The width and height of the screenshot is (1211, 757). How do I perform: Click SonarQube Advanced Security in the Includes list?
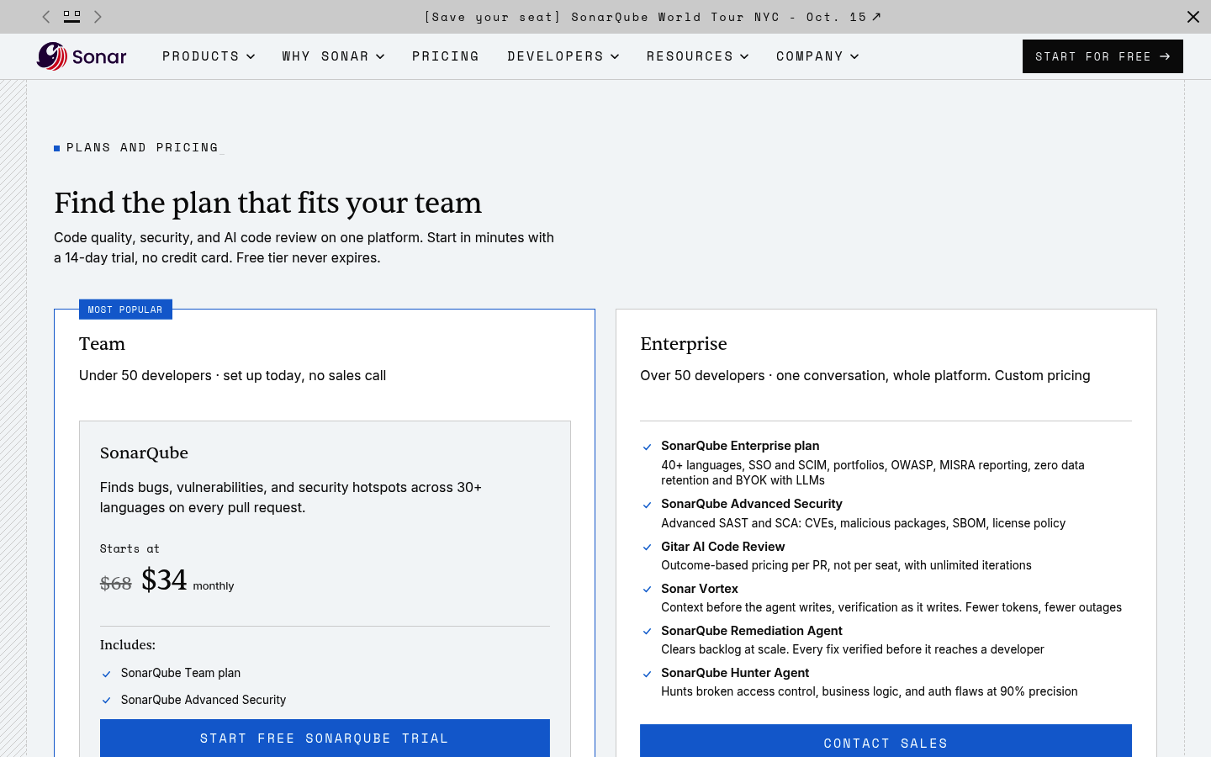coord(204,700)
